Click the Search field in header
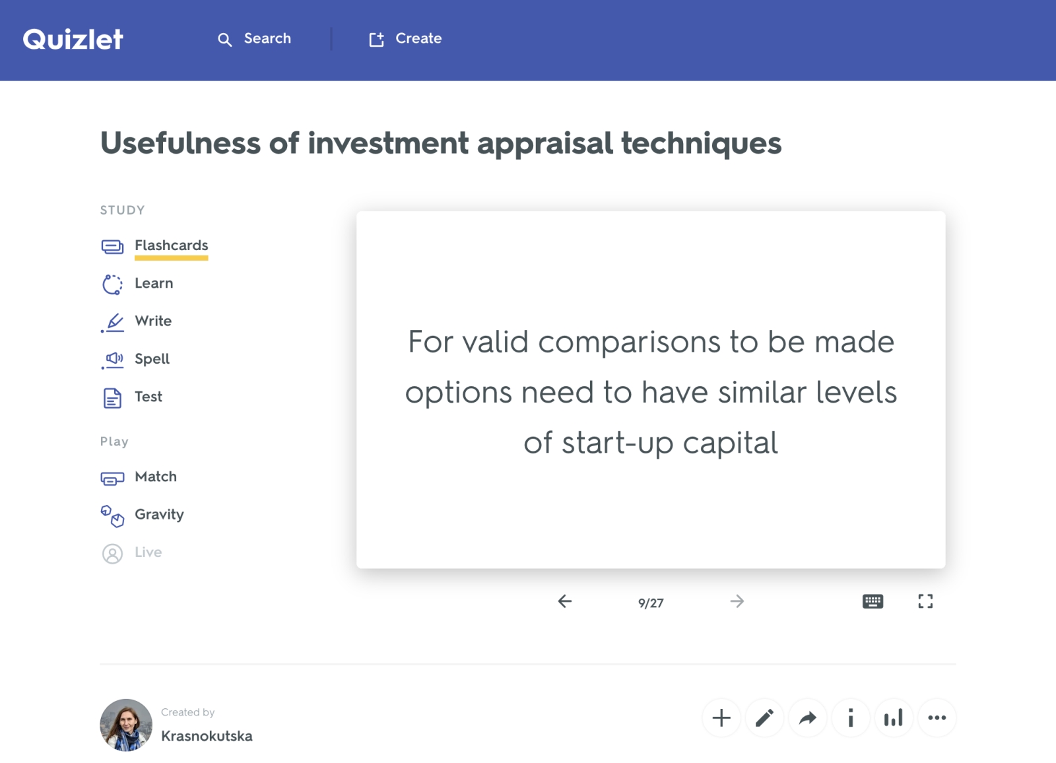 [255, 39]
